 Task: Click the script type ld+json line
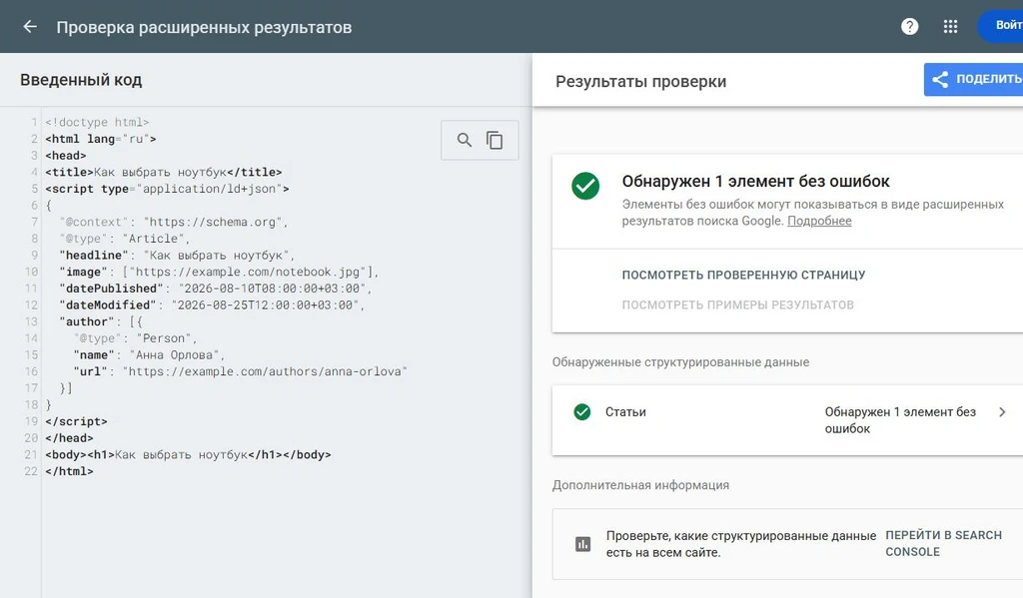(x=167, y=189)
